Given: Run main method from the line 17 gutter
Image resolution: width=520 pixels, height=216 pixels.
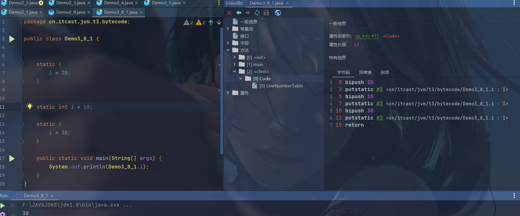Looking at the screenshot, I should point(12,158).
